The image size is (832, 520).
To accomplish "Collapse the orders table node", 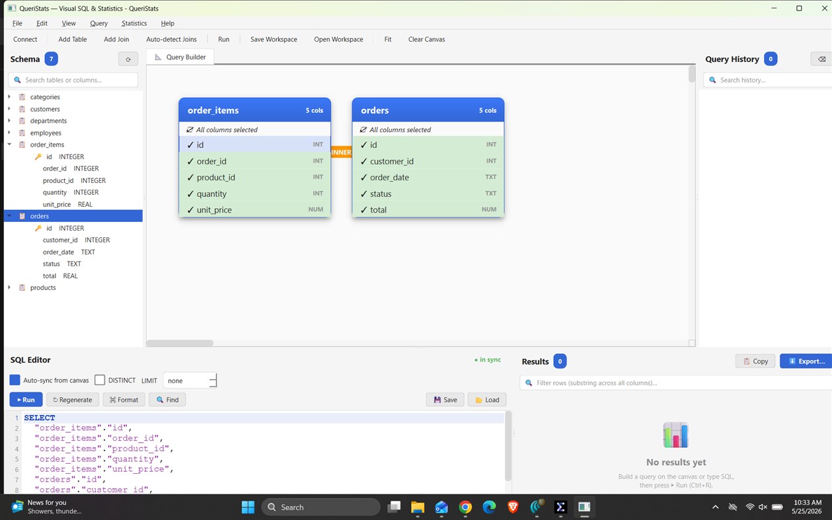I will click(x=9, y=216).
